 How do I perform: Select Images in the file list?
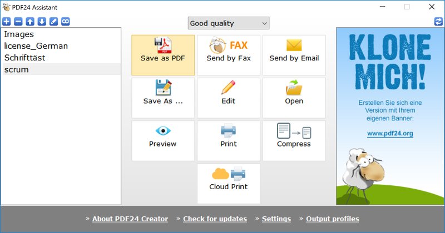[x=62, y=34]
